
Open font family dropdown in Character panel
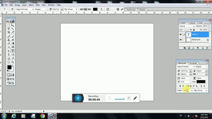pos(194,67)
